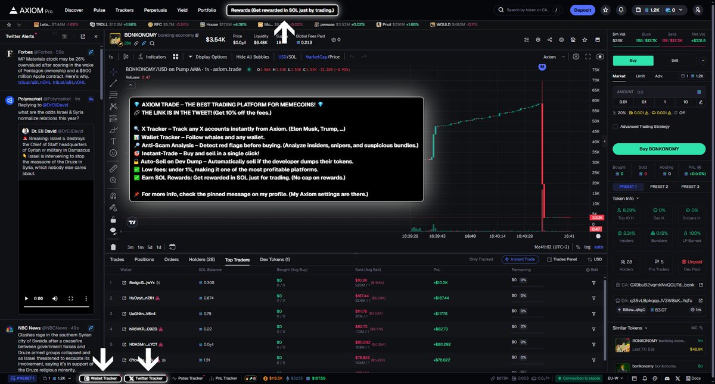Switch chart between USD/SOL

287,56
